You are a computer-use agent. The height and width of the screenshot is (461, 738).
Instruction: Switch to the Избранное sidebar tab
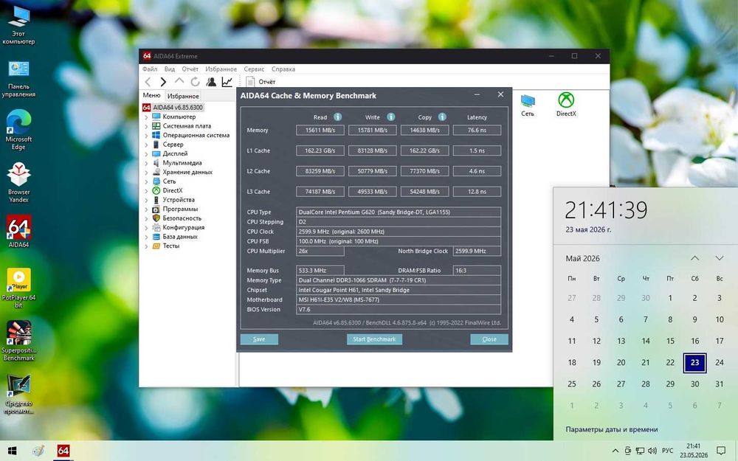coord(183,96)
